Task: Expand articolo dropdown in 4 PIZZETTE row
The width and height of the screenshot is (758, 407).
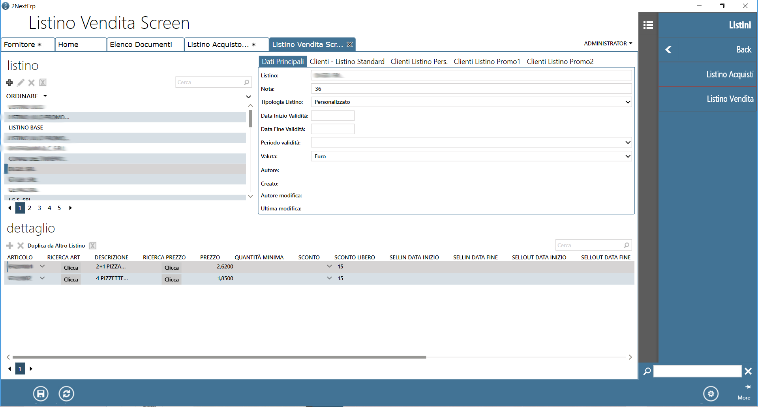Action: [42, 278]
